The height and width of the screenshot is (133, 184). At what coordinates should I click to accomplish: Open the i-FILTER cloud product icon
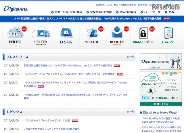coord(16,35)
